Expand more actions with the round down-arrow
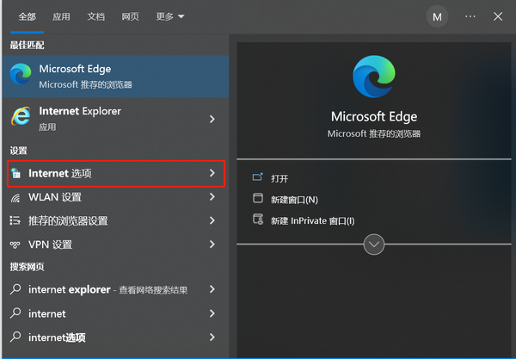516x359 pixels. pos(373,244)
